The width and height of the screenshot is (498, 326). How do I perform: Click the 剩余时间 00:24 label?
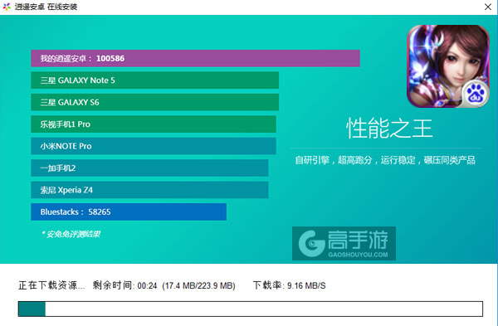click(x=124, y=285)
